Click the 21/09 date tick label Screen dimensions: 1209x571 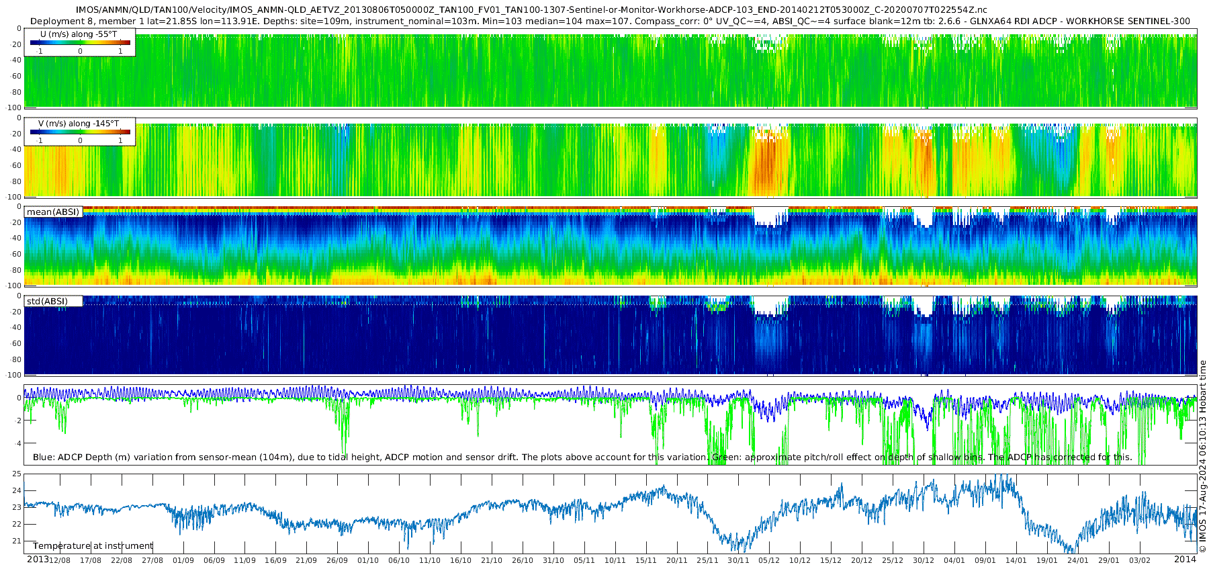(x=306, y=560)
